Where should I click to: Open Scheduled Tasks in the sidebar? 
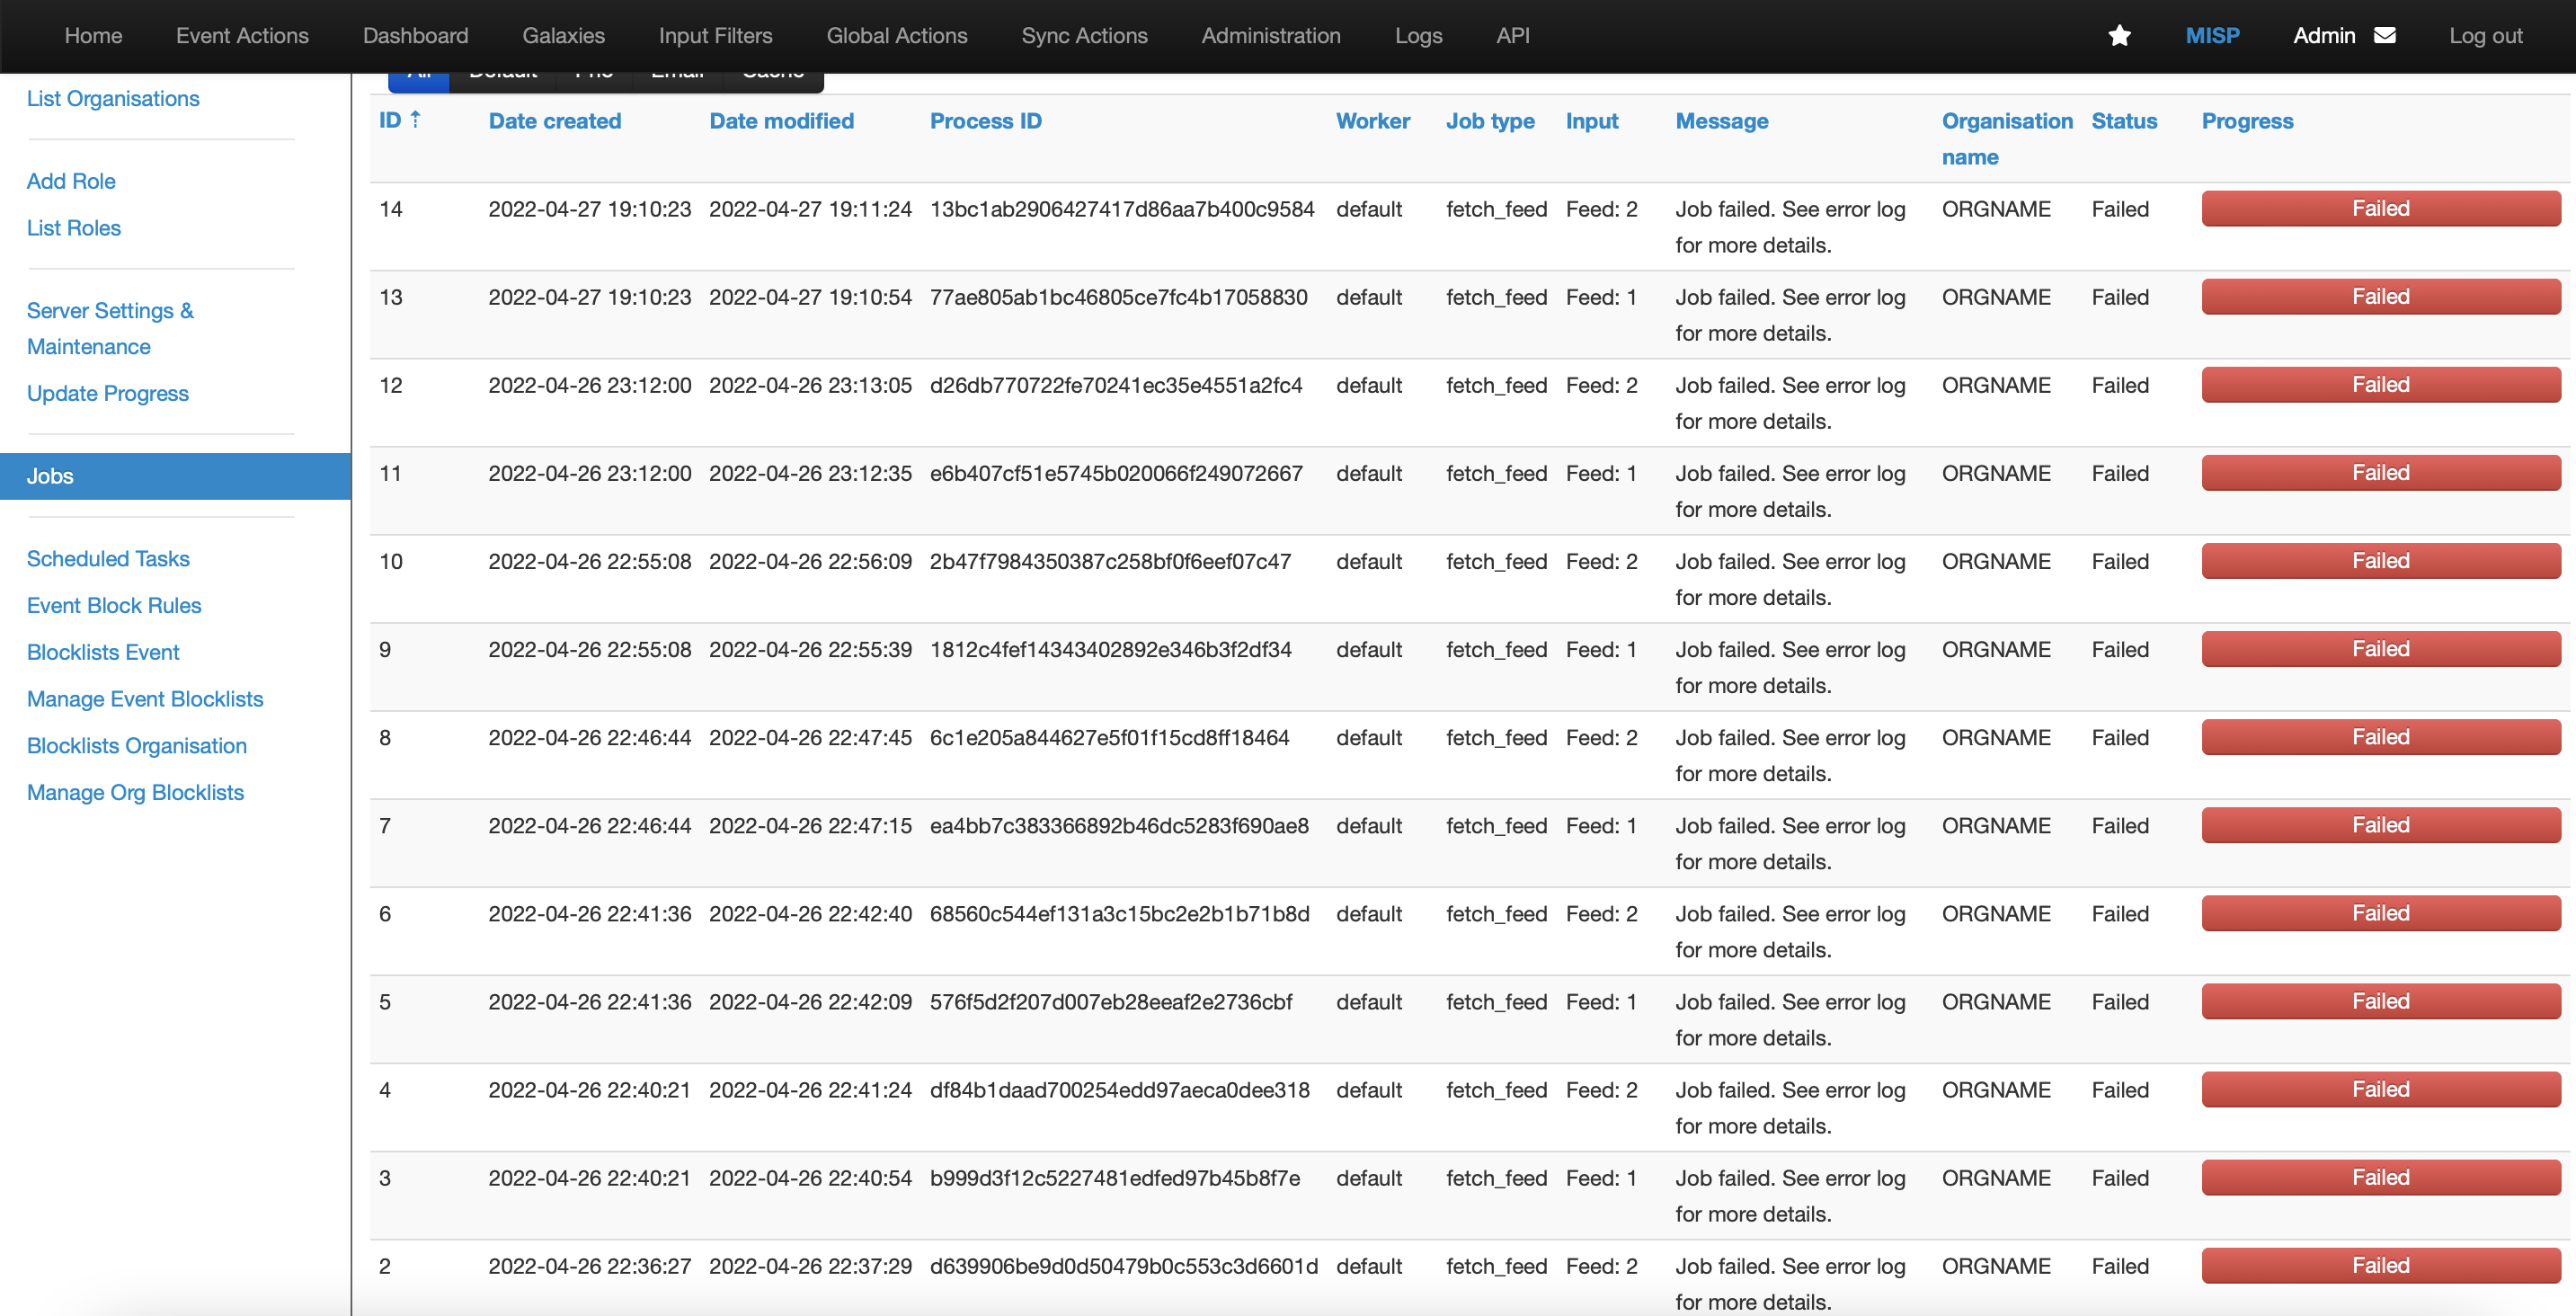click(108, 559)
